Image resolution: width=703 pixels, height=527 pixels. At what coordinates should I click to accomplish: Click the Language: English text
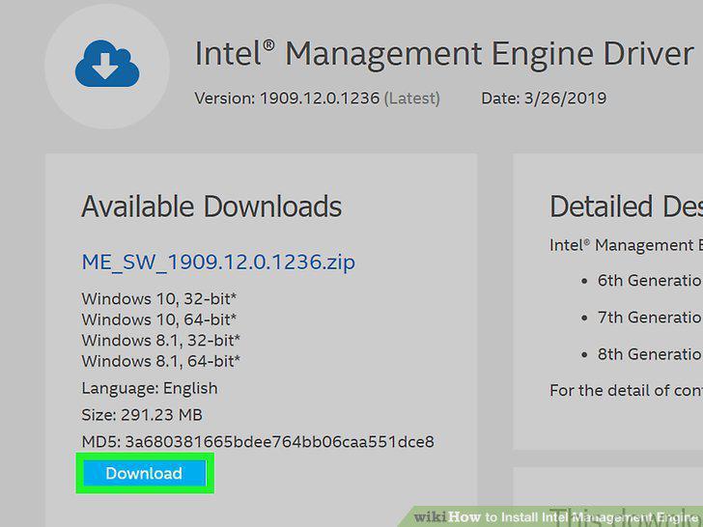150,388
